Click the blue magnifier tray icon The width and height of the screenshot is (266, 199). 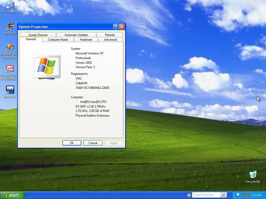tap(237, 195)
